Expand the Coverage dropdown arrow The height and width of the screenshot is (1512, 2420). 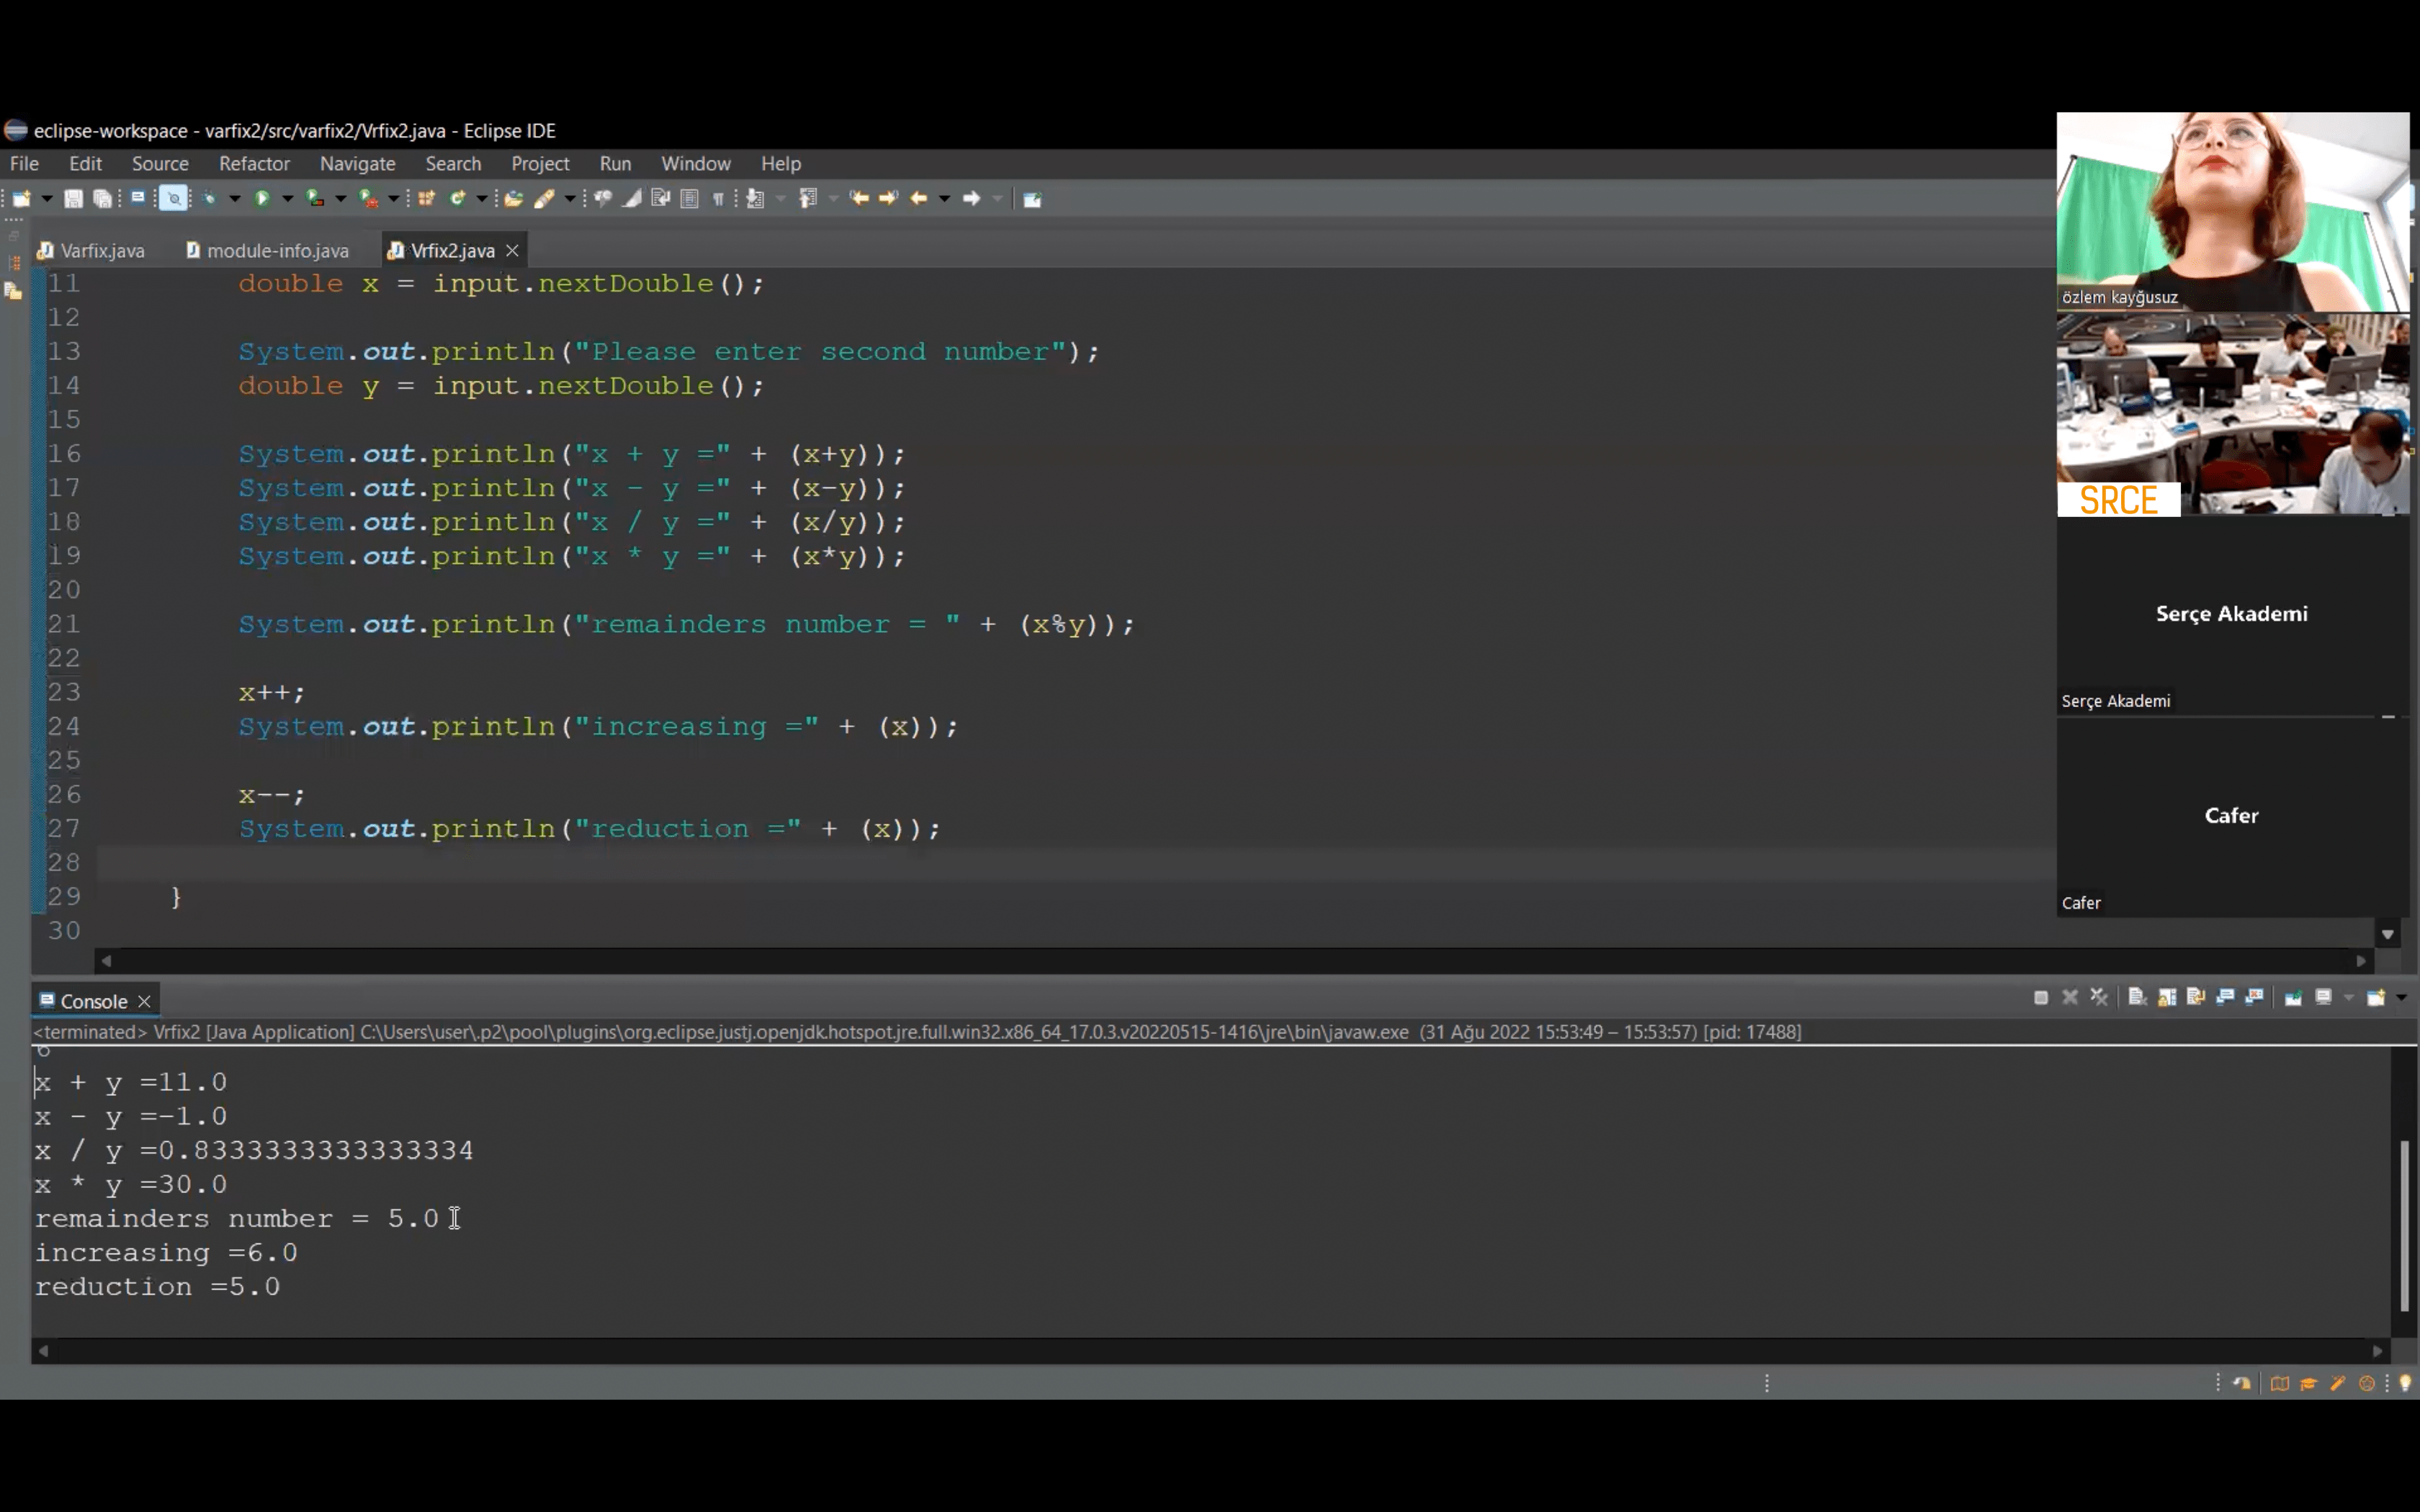[341, 198]
